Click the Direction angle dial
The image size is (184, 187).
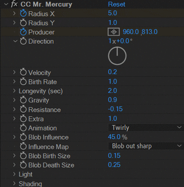pyautogui.click(x=117, y=56)
